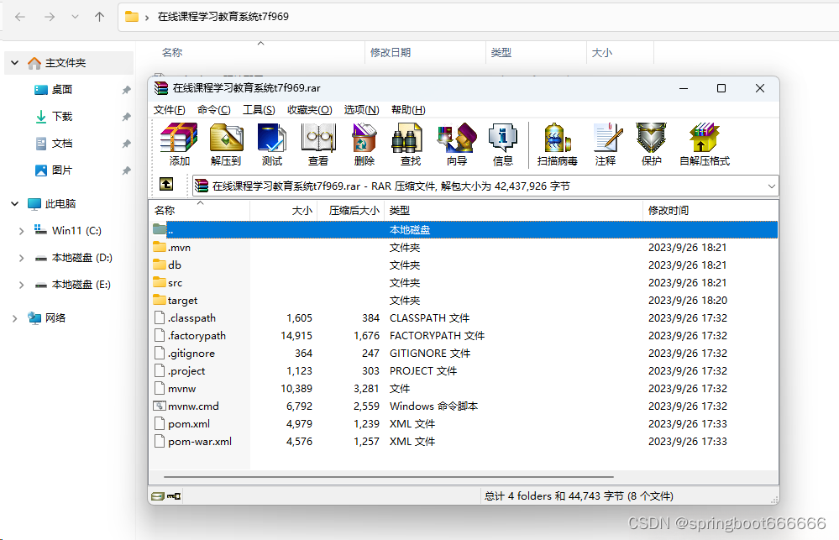Open the Help (帮助) menu
Image resolution: width=839 pixels, height=540 pixels.
[408, 110]
